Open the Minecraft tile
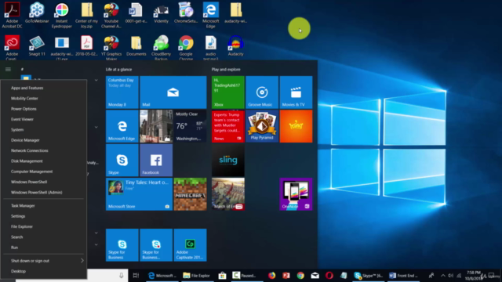The height and width of the screenshot is (282, 502). tap(190, 194)
